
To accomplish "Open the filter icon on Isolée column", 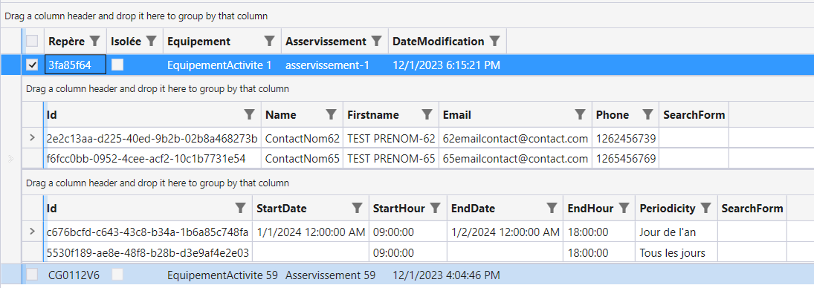I will tap(151, 41).
